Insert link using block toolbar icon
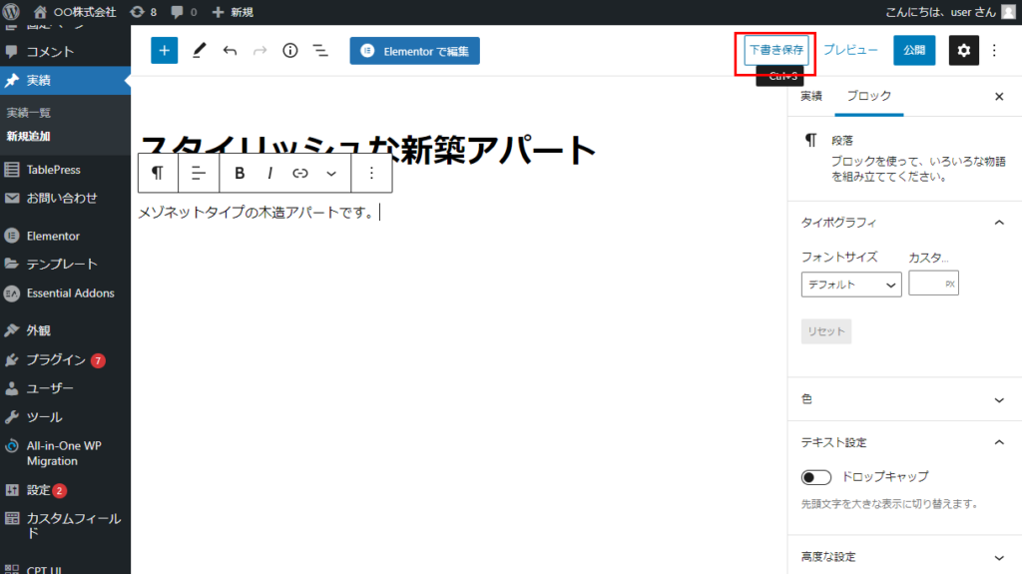This screenshot has height=574, width=1022. (299, 173)
